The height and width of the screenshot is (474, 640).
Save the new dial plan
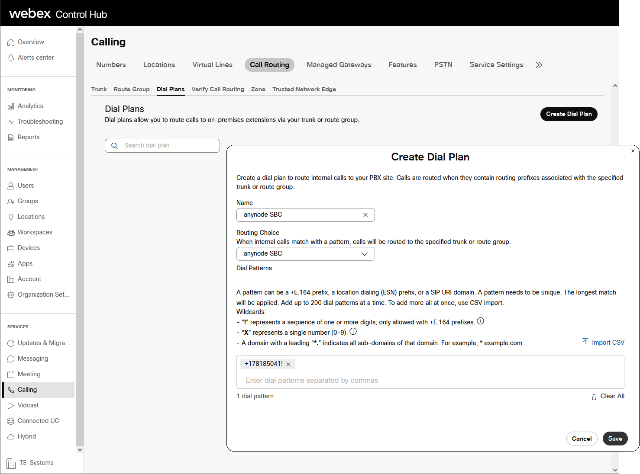tap(615, 439)
